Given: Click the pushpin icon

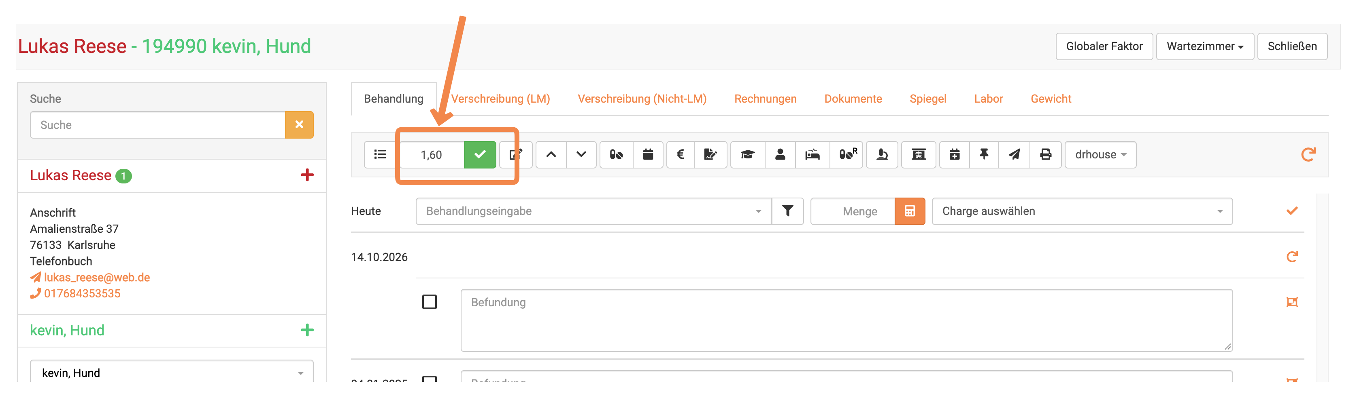Looking at the screenshot, I should [983, 155].
